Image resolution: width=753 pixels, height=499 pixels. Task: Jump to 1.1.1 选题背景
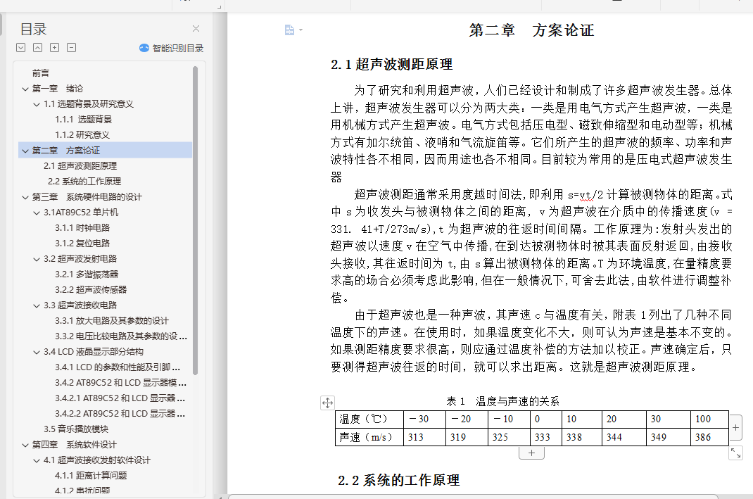[83, 120]
